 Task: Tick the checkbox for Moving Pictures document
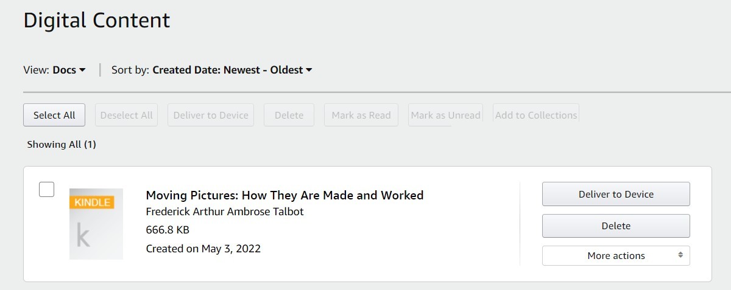coord(47,190)
